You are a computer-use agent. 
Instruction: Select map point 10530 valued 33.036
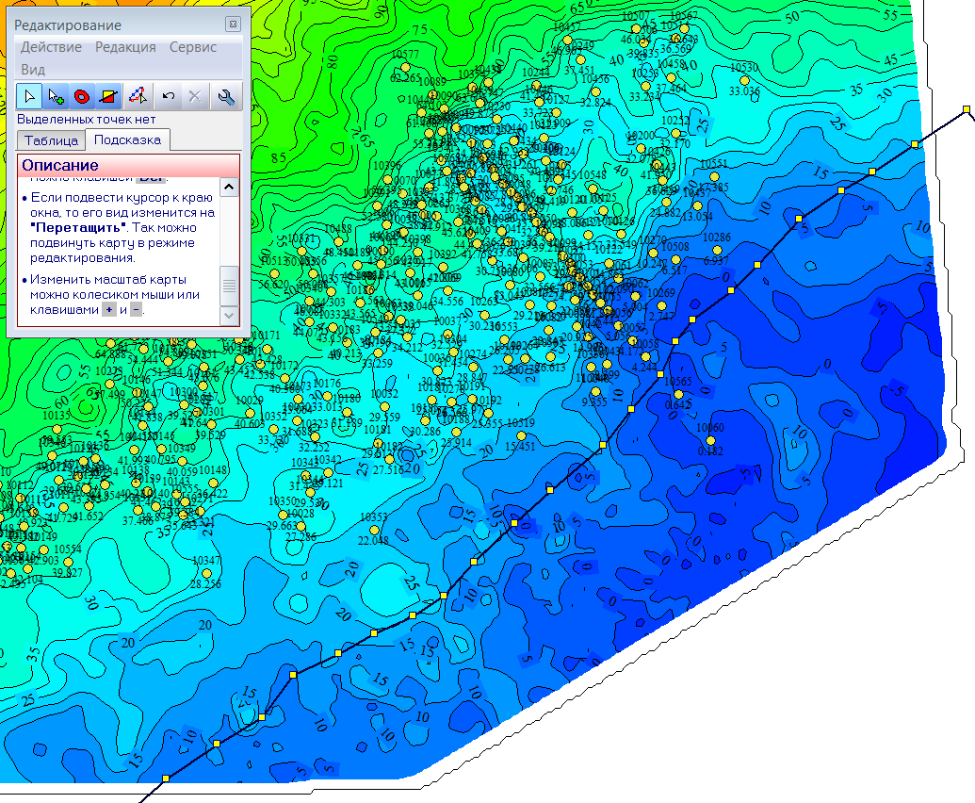pos(744,80)
